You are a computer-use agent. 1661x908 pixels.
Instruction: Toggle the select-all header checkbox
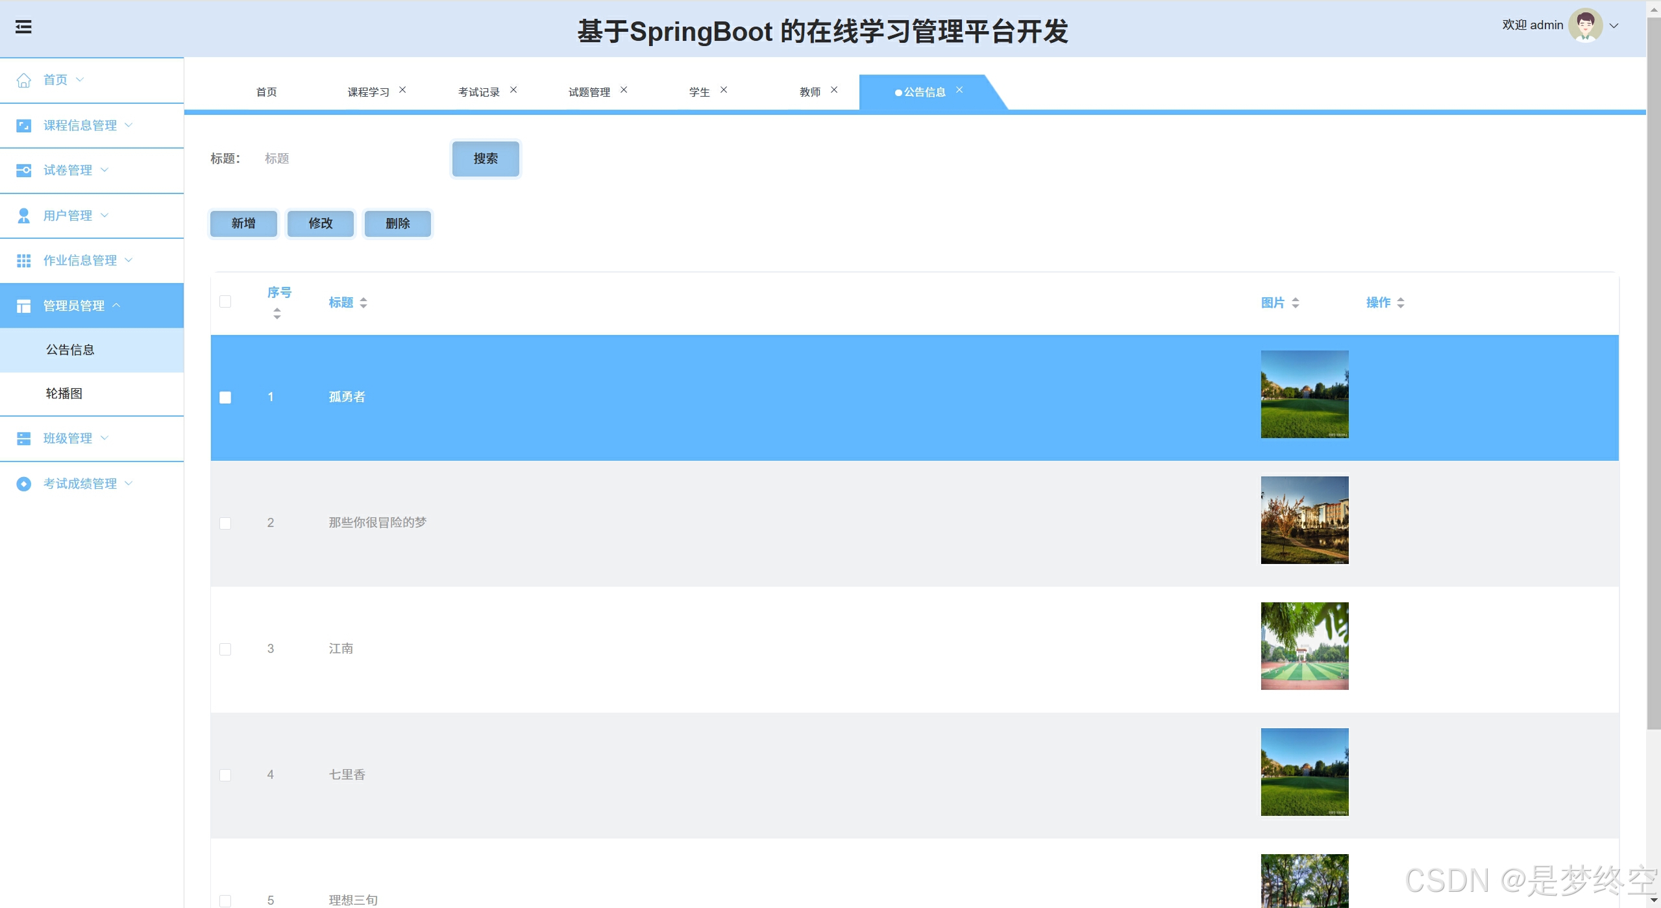click(x=225, y=302)
